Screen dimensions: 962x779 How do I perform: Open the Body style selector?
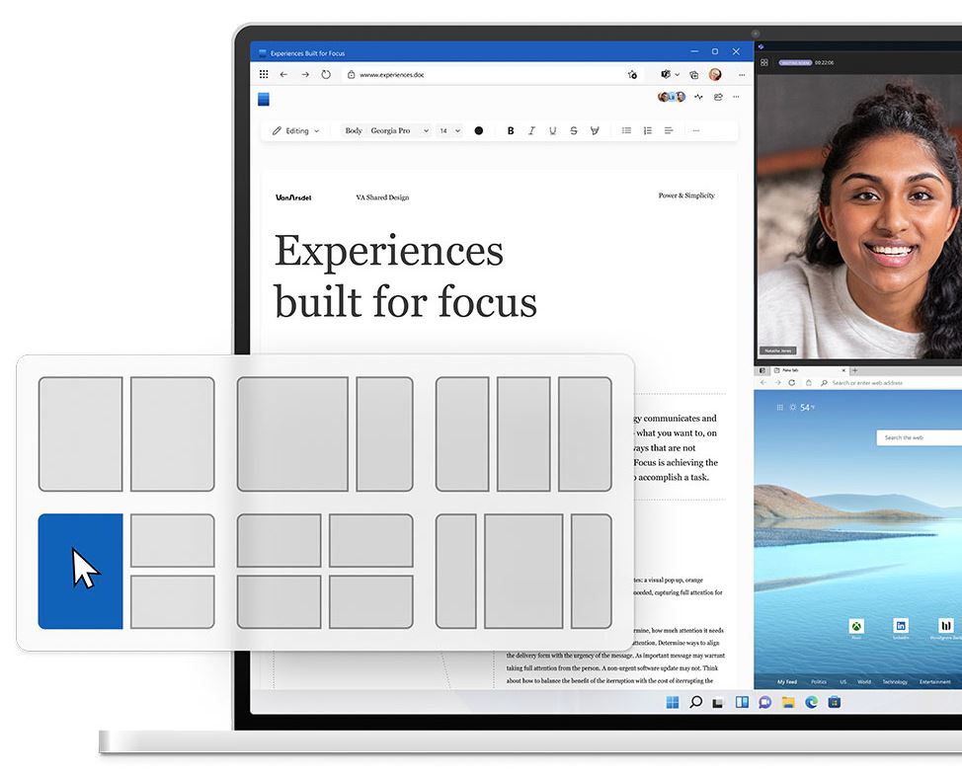[x=354, y=130]
